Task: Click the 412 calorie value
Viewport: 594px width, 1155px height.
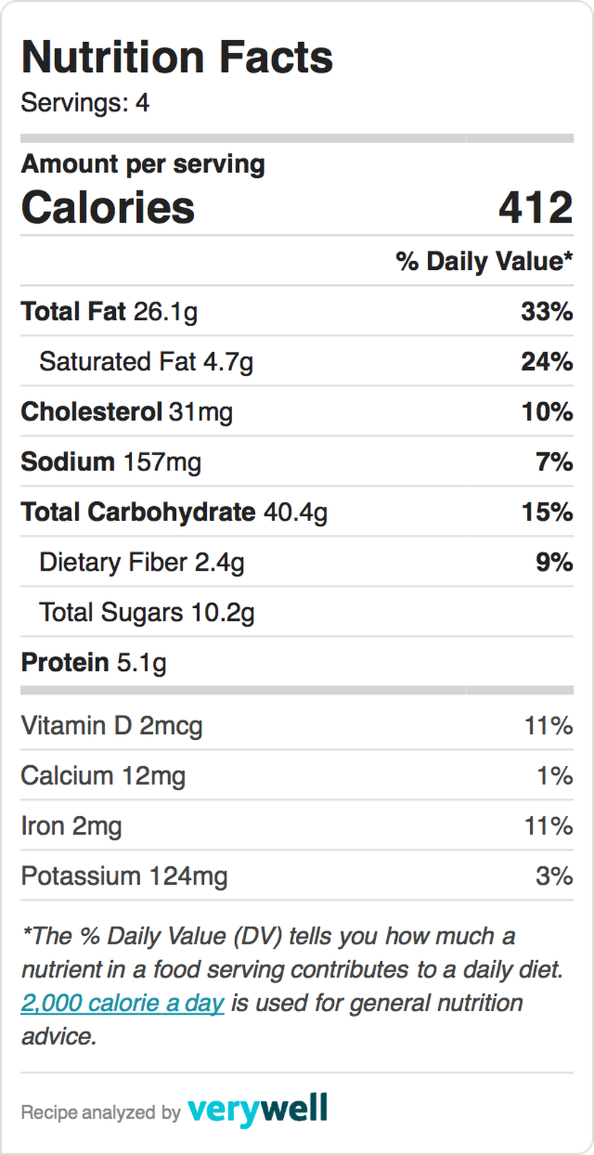Action: pos(536,207)
